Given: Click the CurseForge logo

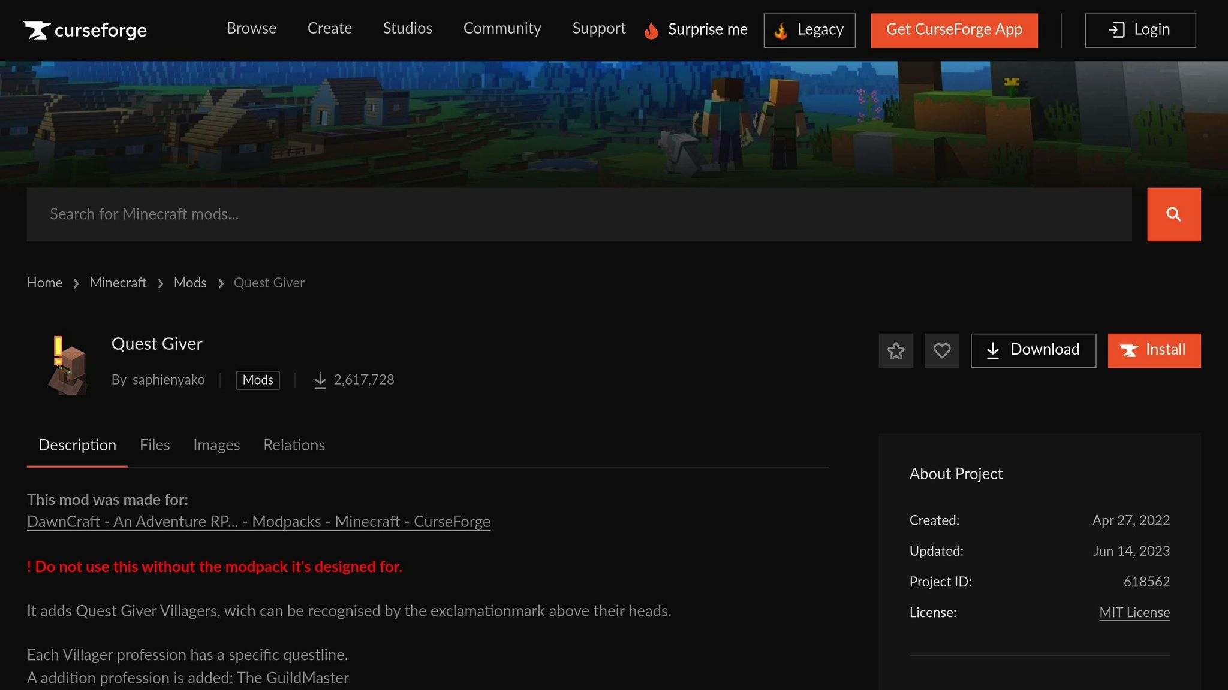Looking at the screenshot, I should pos(85,30).
